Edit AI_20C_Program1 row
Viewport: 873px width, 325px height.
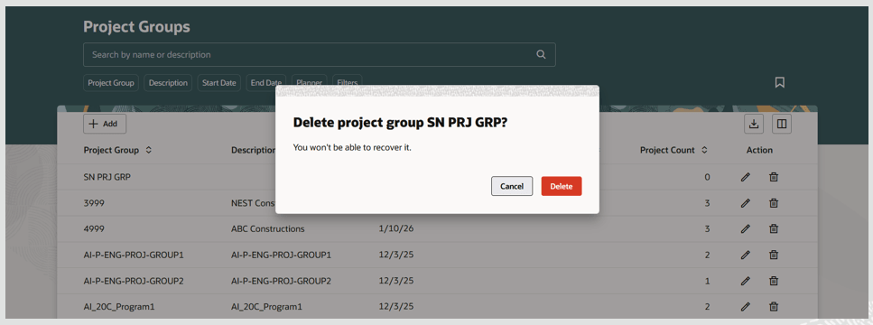tap(746, 307)
